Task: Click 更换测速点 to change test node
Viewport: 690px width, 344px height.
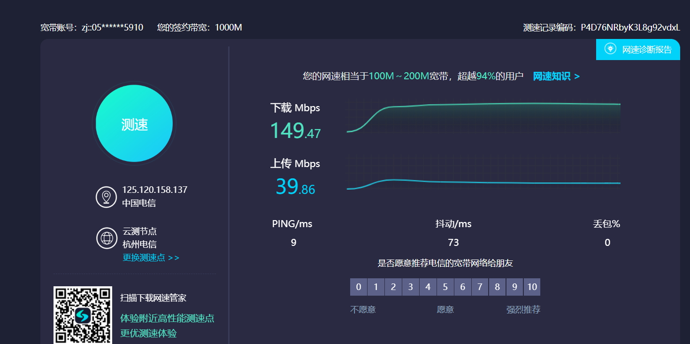Action: (151, 258)
